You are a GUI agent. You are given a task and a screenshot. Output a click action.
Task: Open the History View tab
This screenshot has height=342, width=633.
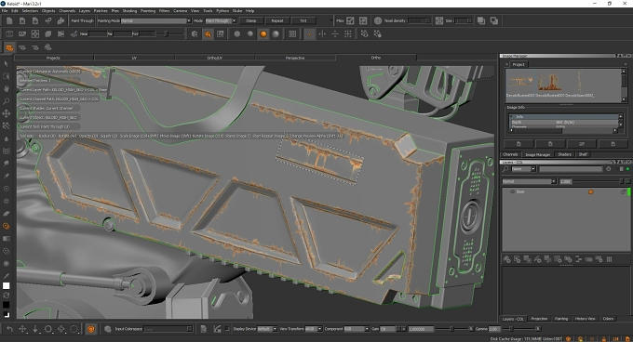pos(585,319)
